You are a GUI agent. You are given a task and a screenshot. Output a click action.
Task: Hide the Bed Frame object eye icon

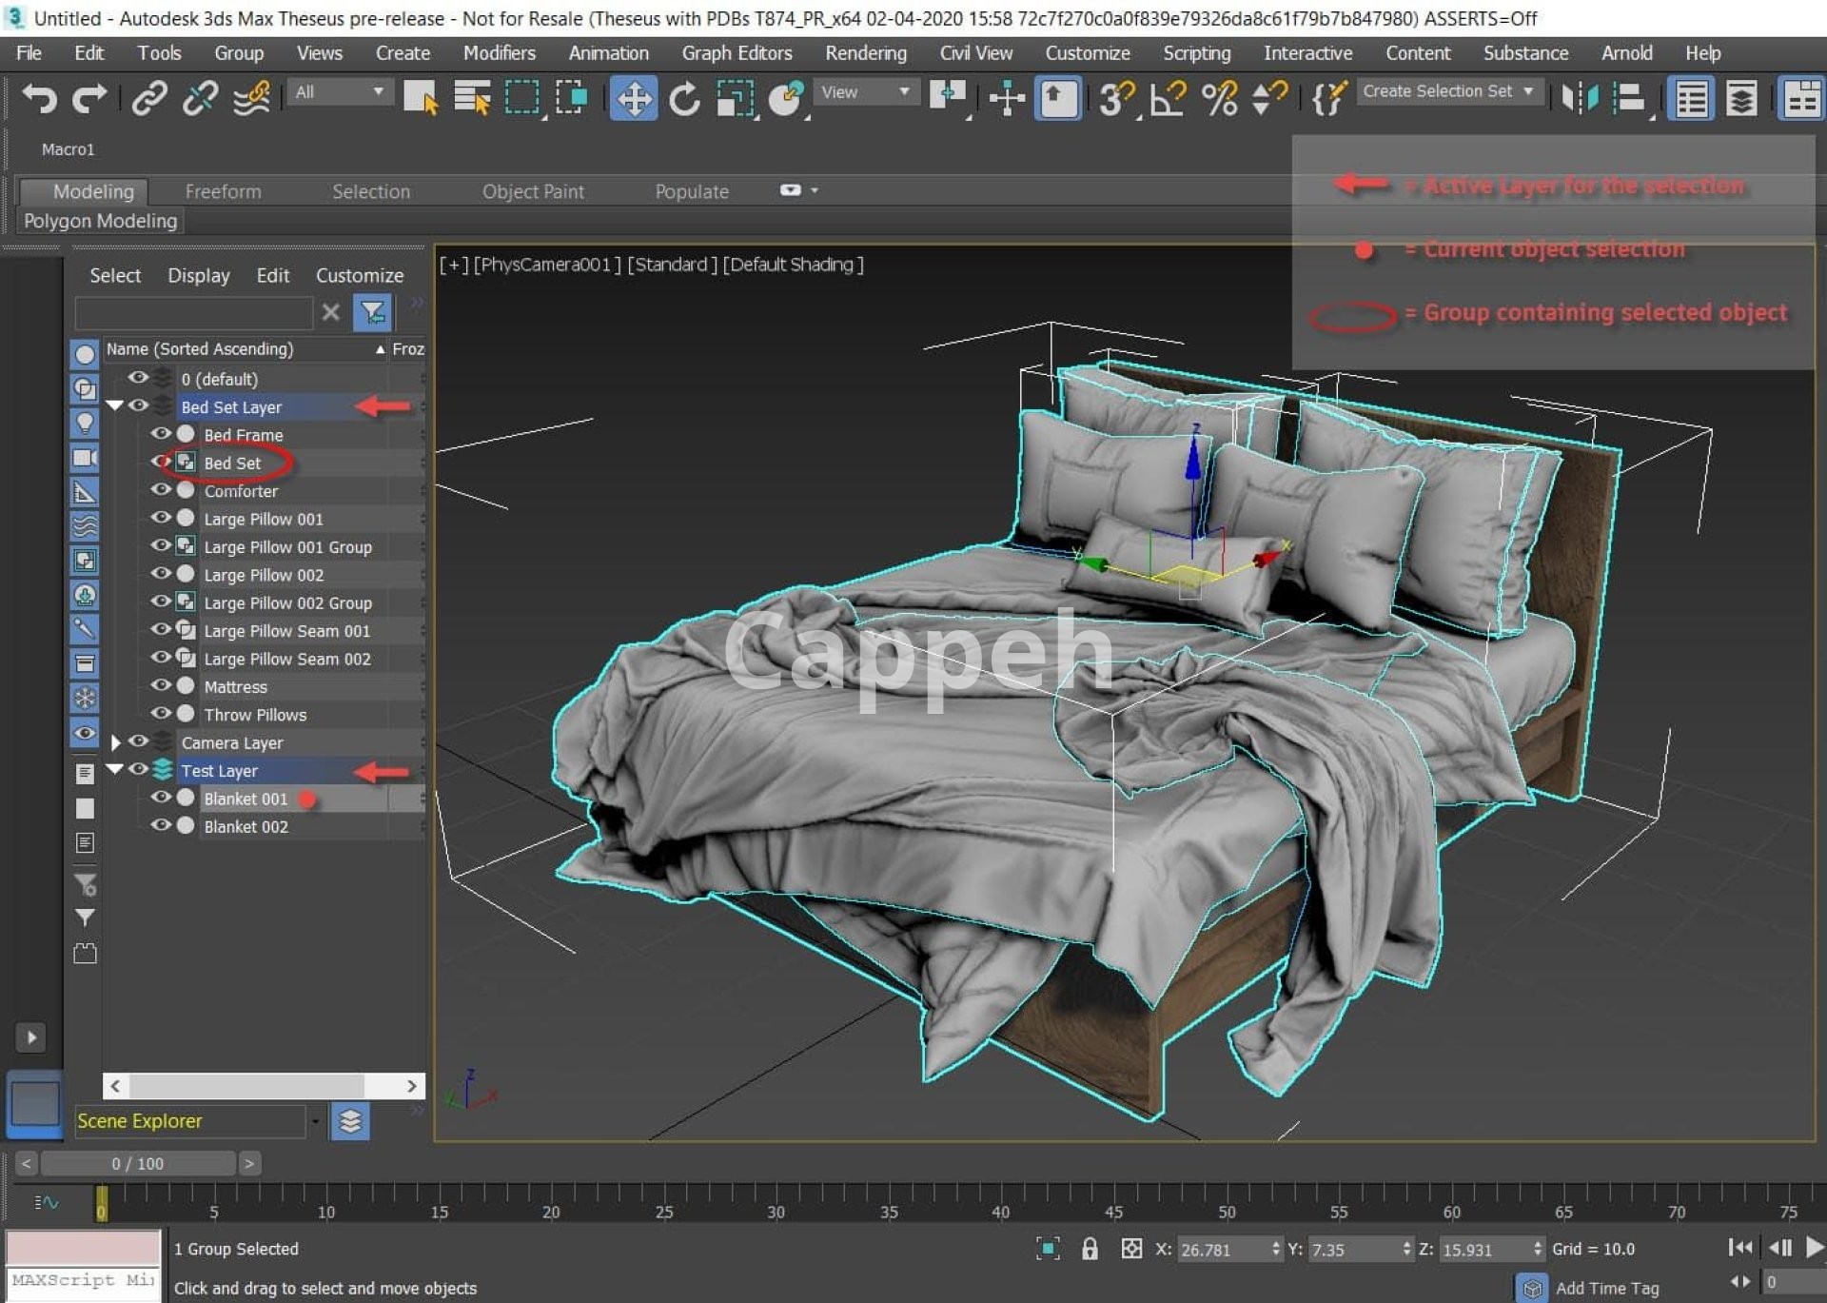161,434
